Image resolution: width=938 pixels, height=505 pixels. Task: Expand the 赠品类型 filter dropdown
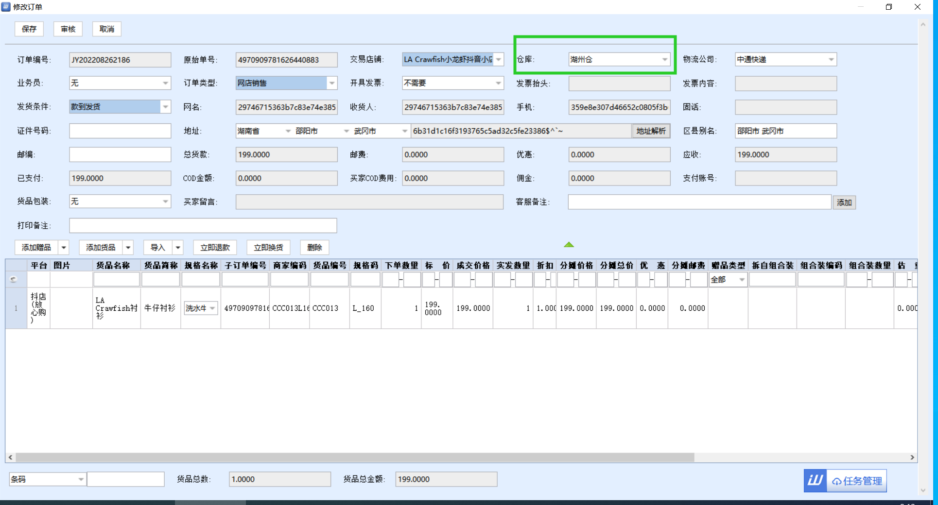click(x=742, y=280)
